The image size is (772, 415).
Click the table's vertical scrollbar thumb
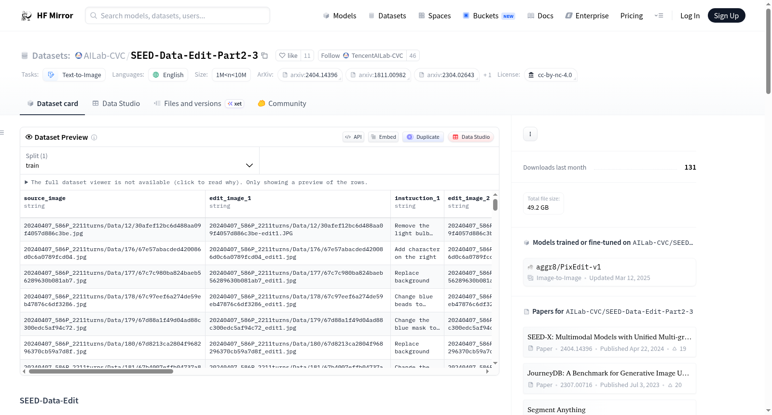tap(495, 205)
